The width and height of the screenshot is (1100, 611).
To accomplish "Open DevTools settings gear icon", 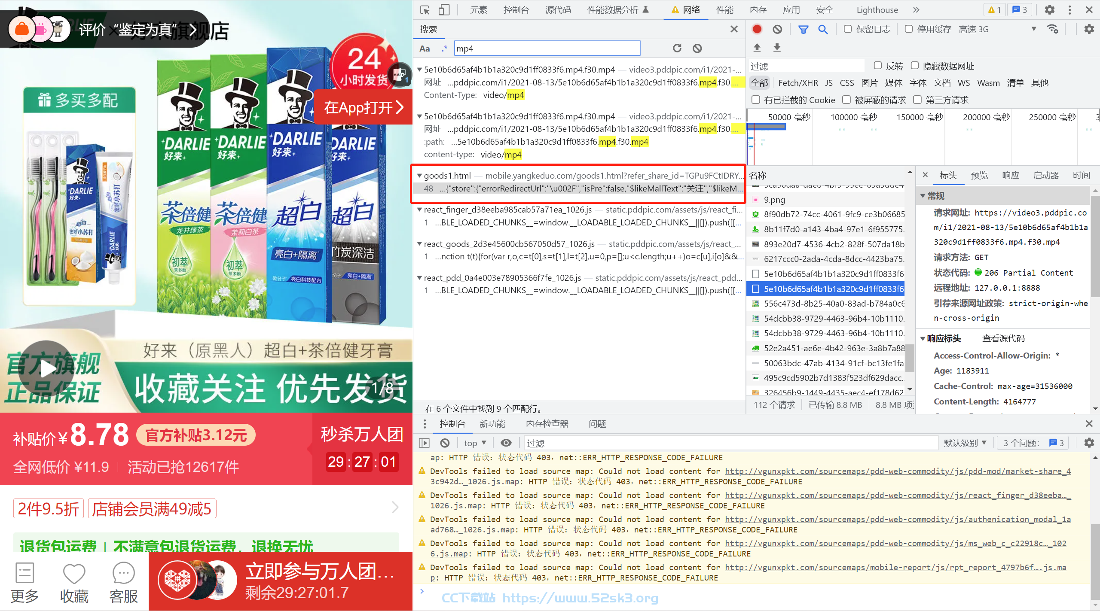I will [1050, 10].
